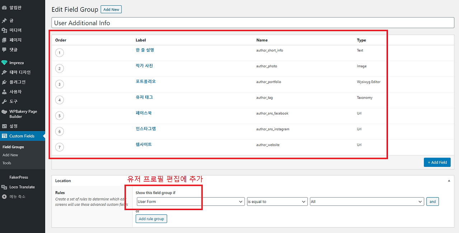Viewport: 459px width, 233px height.
Task: Click the Location panel heading
Action: pos(63,181)
